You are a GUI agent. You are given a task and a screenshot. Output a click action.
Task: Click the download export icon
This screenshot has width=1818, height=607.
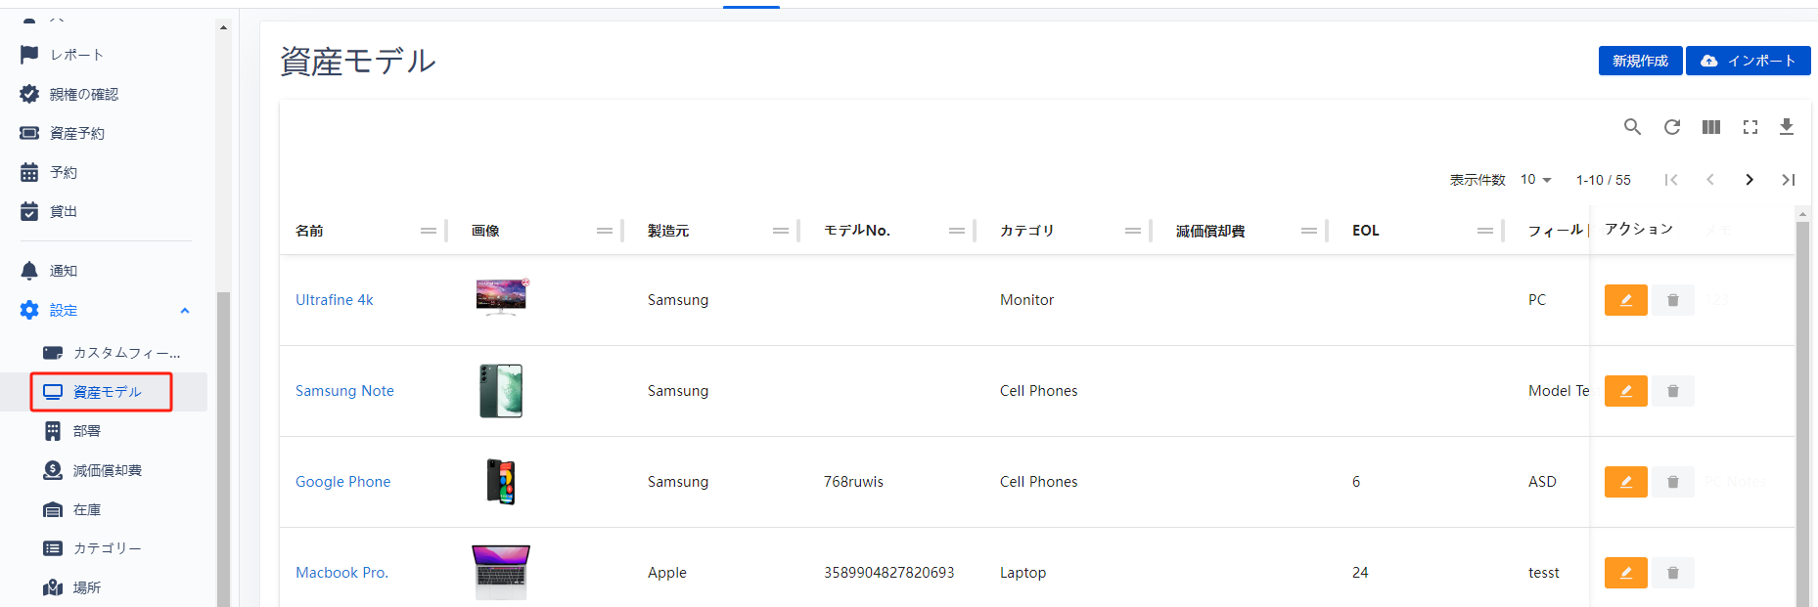click(1786, 127)
